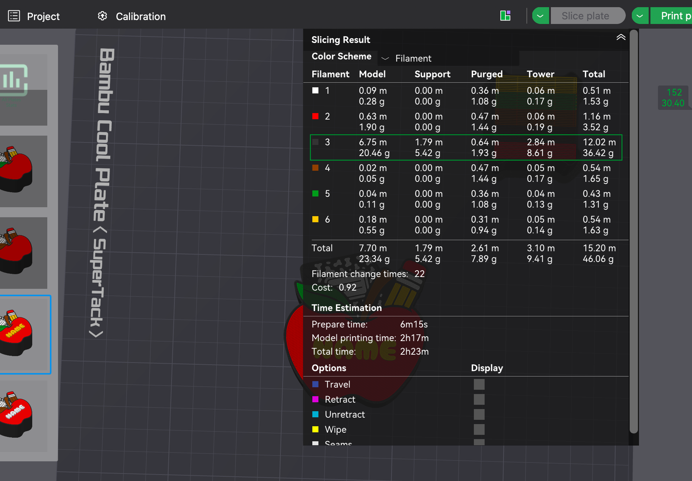Click the Slice plate button
The image size is (692, 481).
click(x=587, y=16)
